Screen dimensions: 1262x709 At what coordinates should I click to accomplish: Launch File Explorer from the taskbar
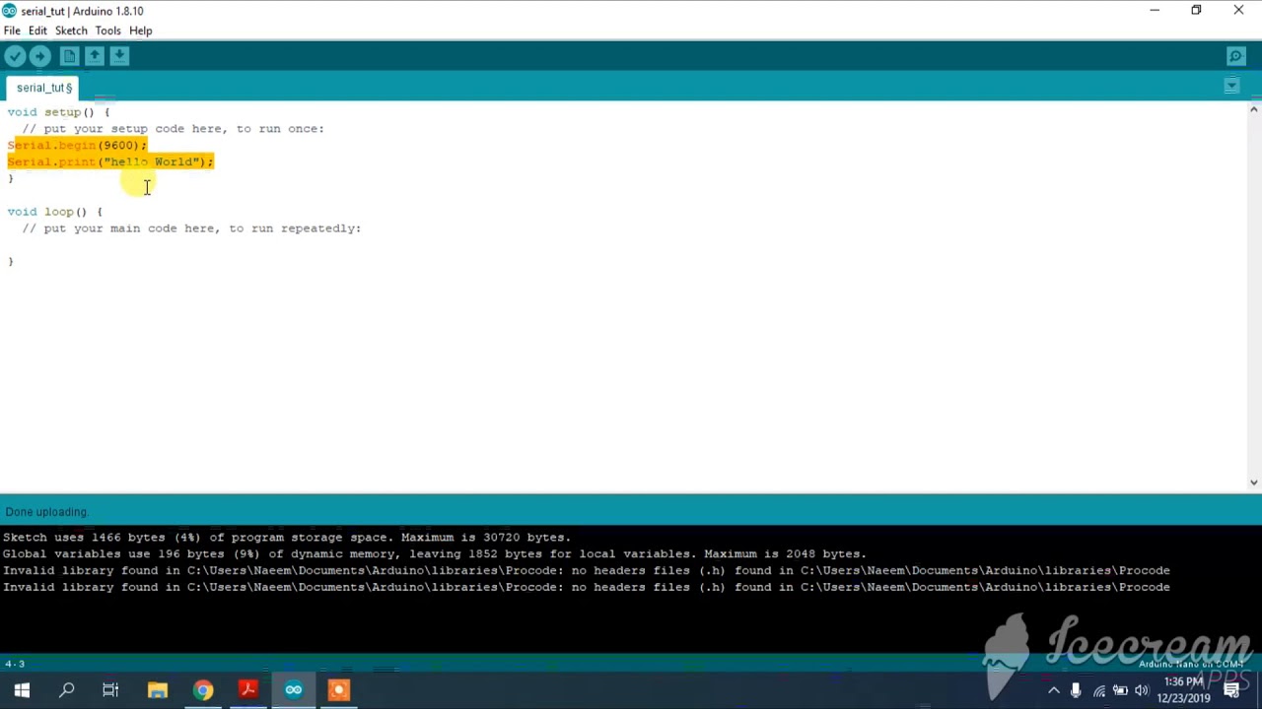[x=158, y=690]
